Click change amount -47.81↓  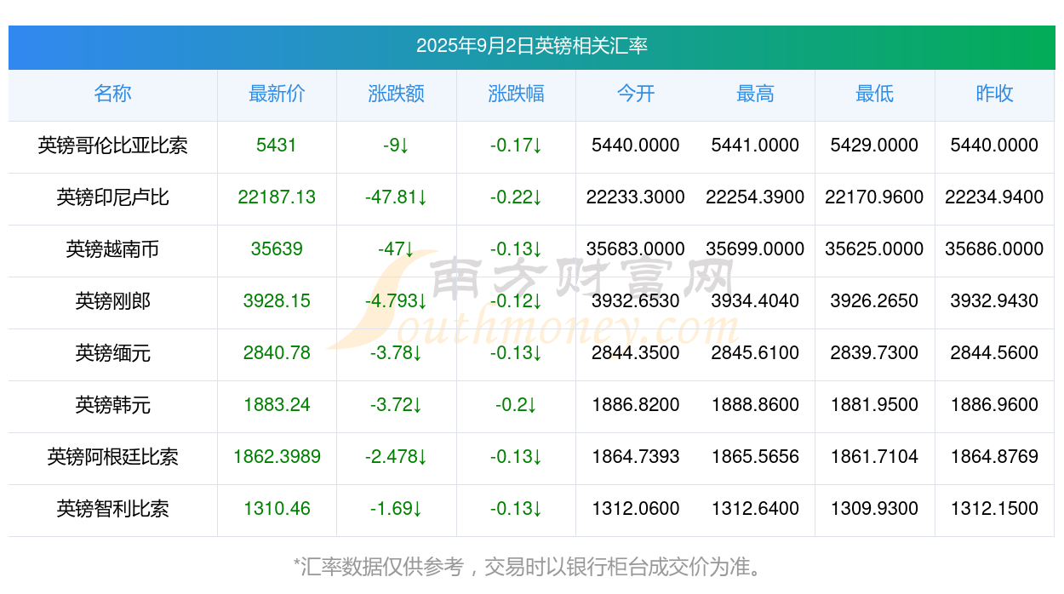[396, 197]
